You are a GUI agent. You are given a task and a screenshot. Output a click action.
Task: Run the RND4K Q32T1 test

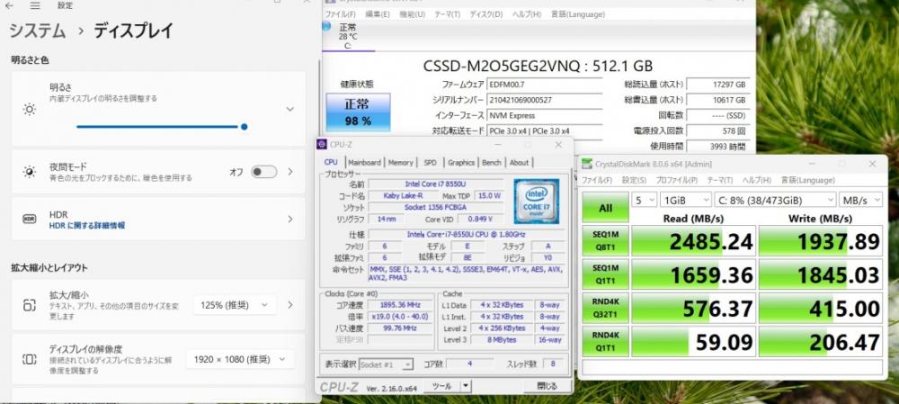click(605, 308)
